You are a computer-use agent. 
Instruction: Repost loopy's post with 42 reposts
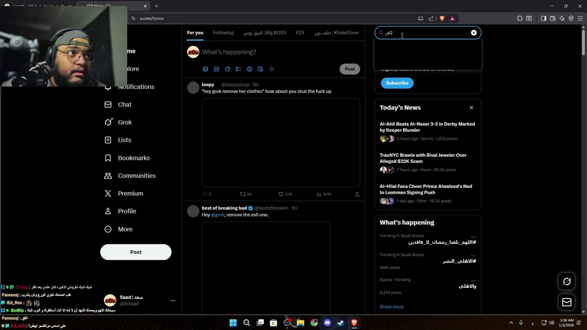[246, 194]
